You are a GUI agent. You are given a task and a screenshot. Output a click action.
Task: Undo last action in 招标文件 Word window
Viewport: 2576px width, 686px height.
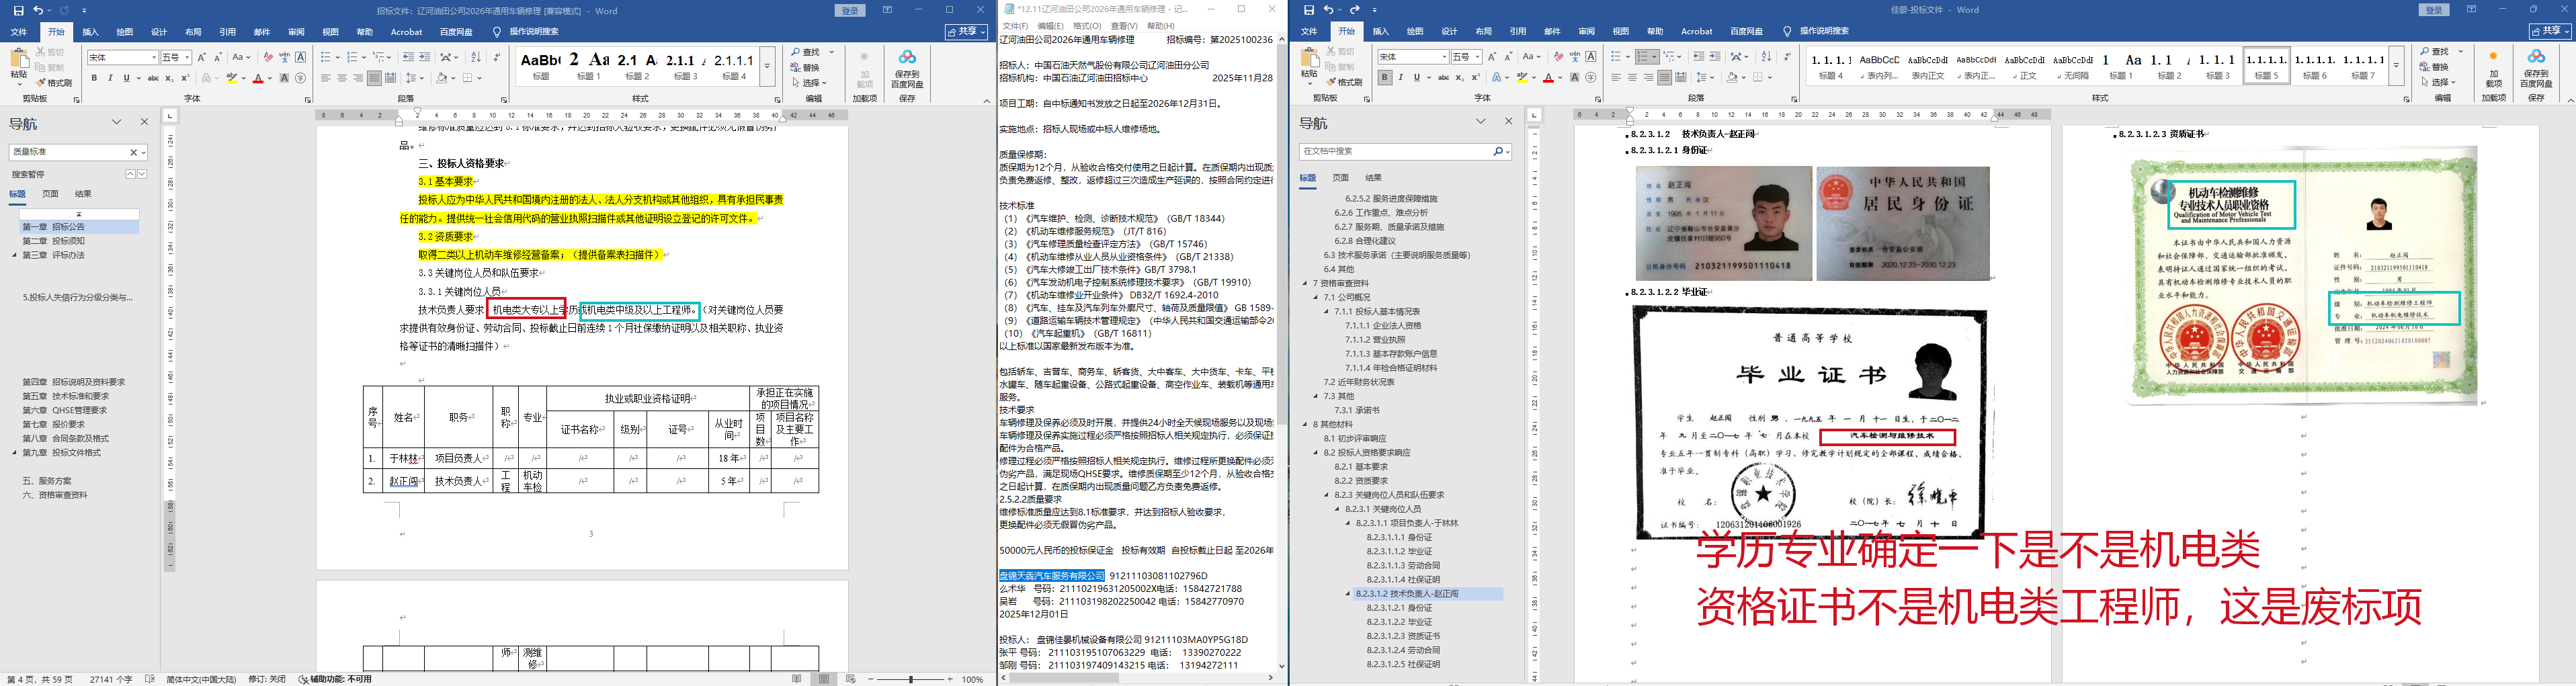tap(37, 10)
